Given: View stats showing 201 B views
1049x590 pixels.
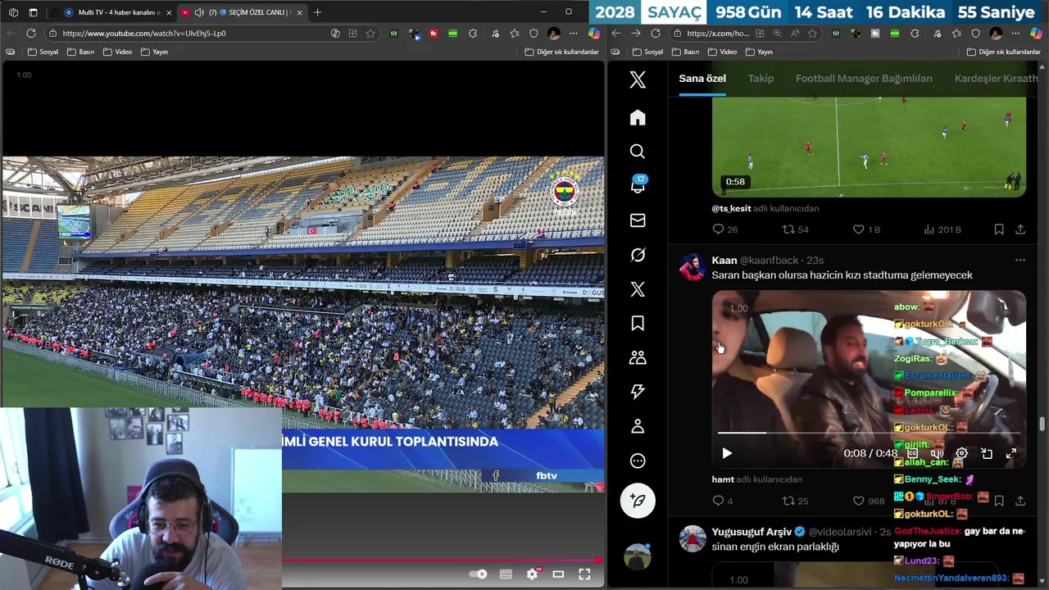Looking at the screenshot, I should pyautogui.click(x=942, y=229).
